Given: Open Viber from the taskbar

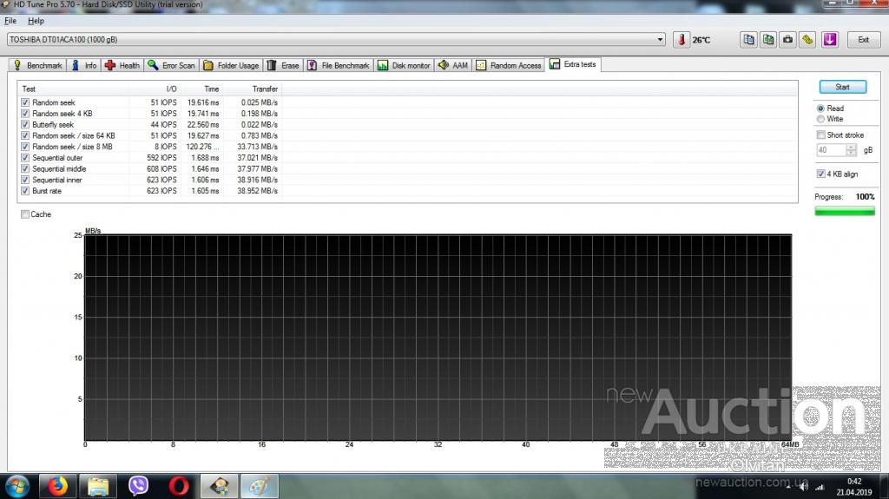Looking at the screenshot, I should [138, 487].
